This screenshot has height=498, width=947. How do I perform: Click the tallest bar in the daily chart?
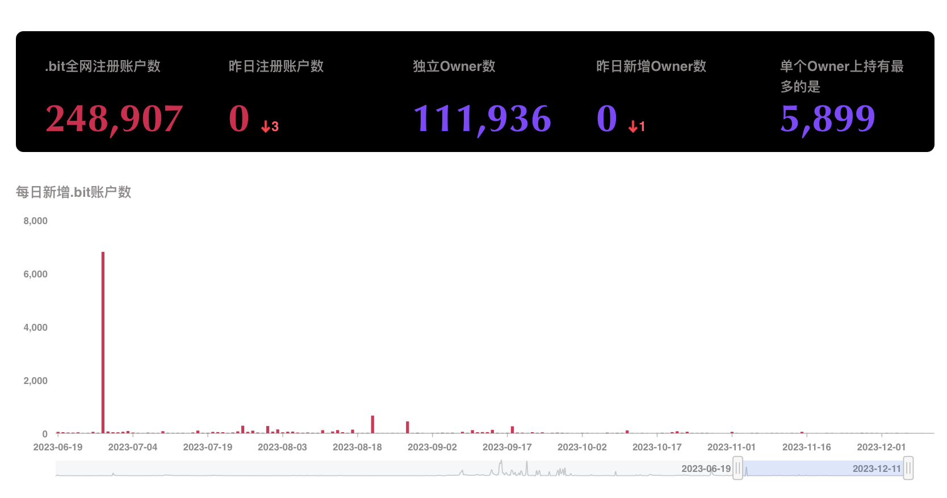tap(103, 343)
